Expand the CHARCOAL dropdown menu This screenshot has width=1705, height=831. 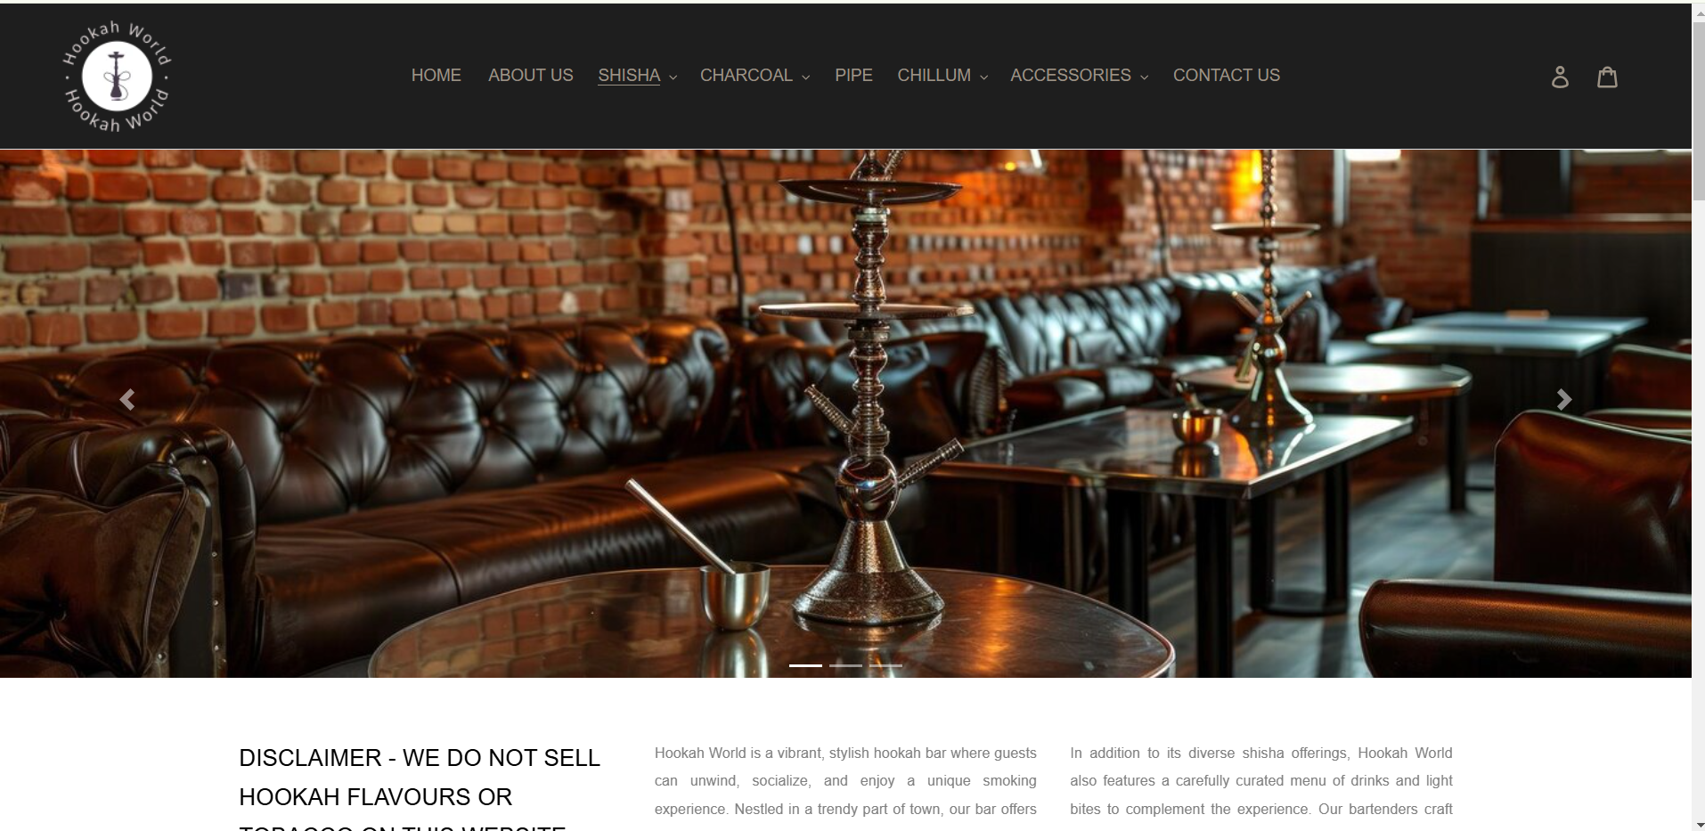(755, 76)
